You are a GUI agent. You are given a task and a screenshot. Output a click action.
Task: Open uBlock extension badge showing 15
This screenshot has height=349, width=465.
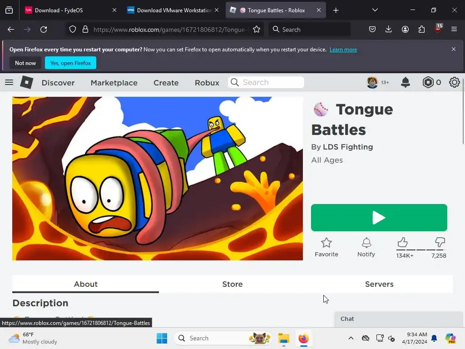tap(438, 28)
